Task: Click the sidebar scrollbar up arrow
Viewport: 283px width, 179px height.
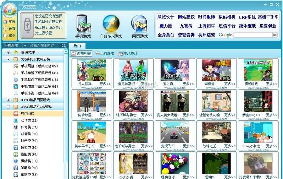Action: click(66, 52)
